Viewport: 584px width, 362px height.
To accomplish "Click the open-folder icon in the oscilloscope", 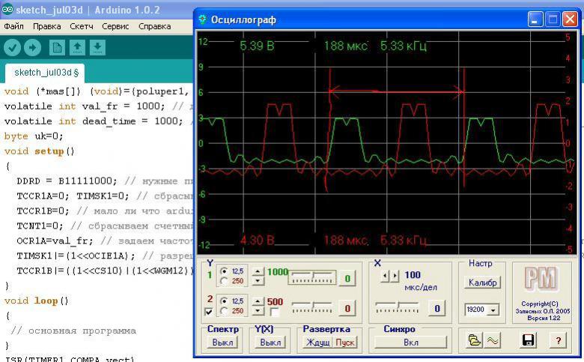I will click(475, 340).
